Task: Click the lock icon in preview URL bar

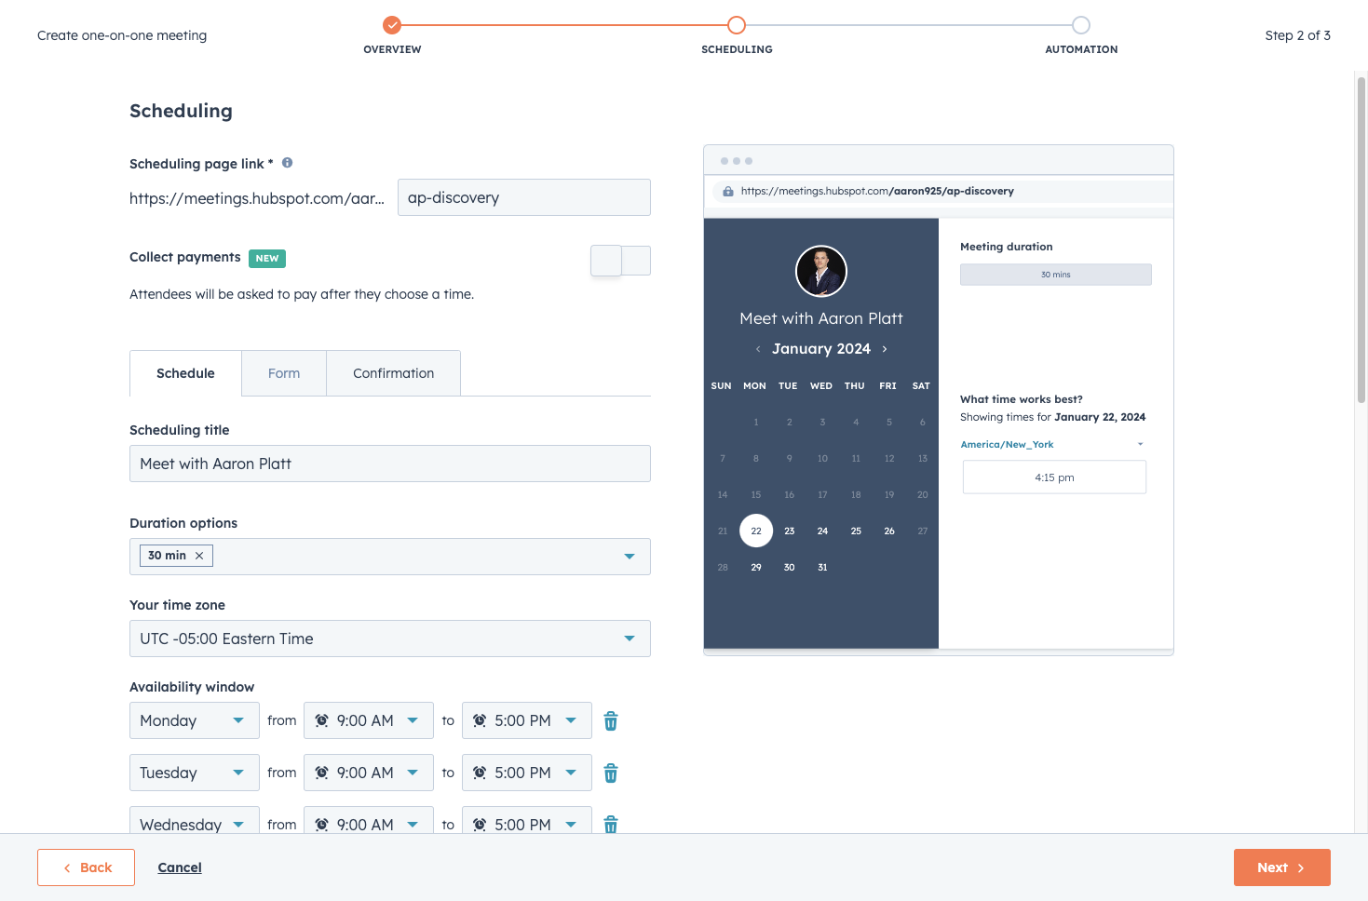Action: point(728,192)
